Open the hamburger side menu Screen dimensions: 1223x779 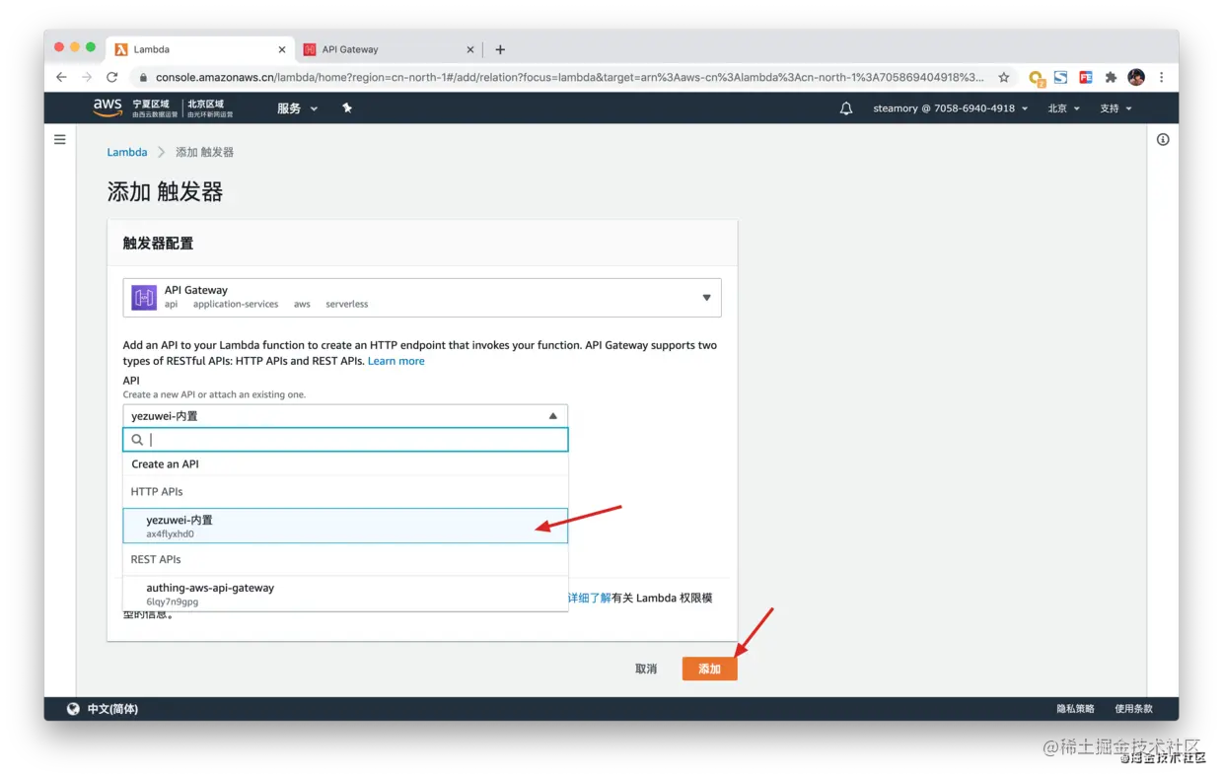(x=60, y=140)
